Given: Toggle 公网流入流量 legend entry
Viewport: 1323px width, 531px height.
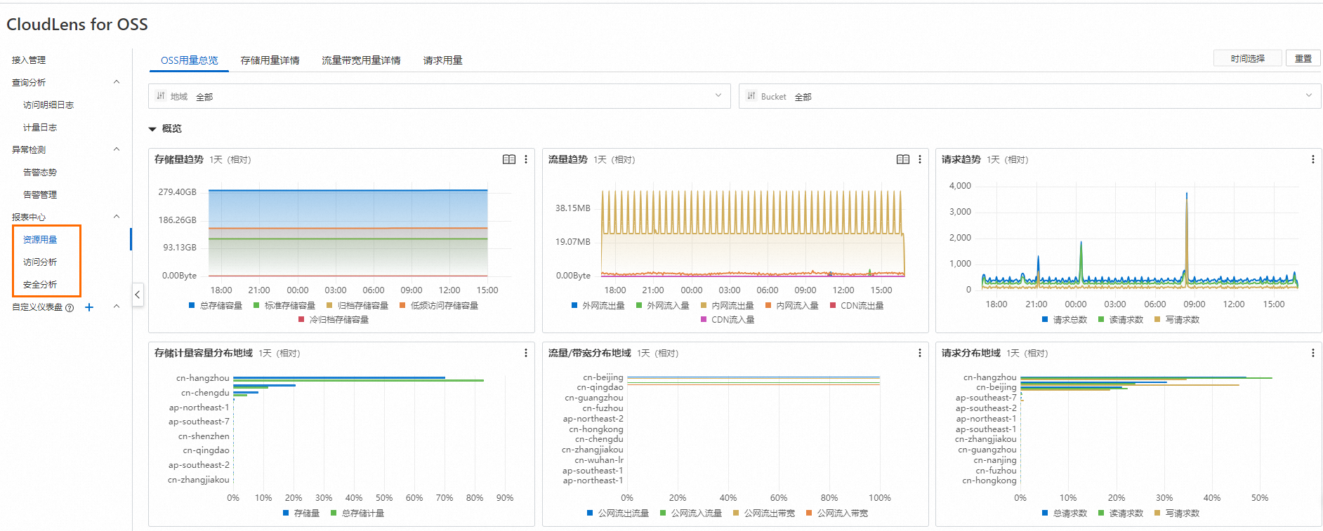Looking at the screenshot, I should [691, 513].
